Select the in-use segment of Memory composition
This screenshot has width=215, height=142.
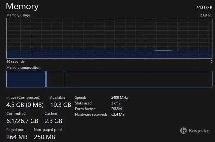(x=26, y=79)
